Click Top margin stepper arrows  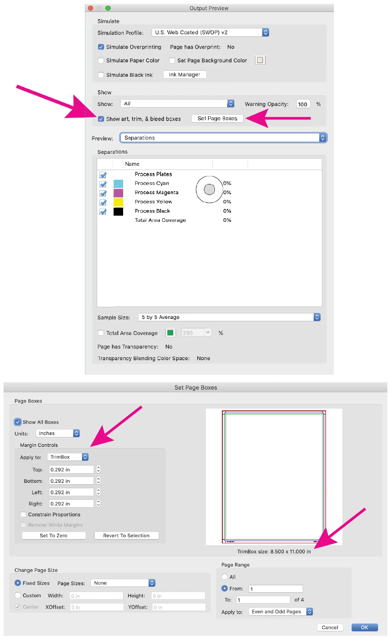[x=98, y=470]
